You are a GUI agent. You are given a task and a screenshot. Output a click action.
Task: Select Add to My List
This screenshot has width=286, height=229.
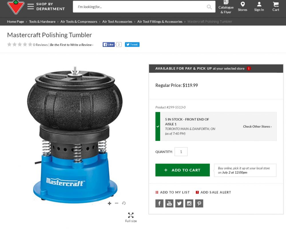click(172, 192)
